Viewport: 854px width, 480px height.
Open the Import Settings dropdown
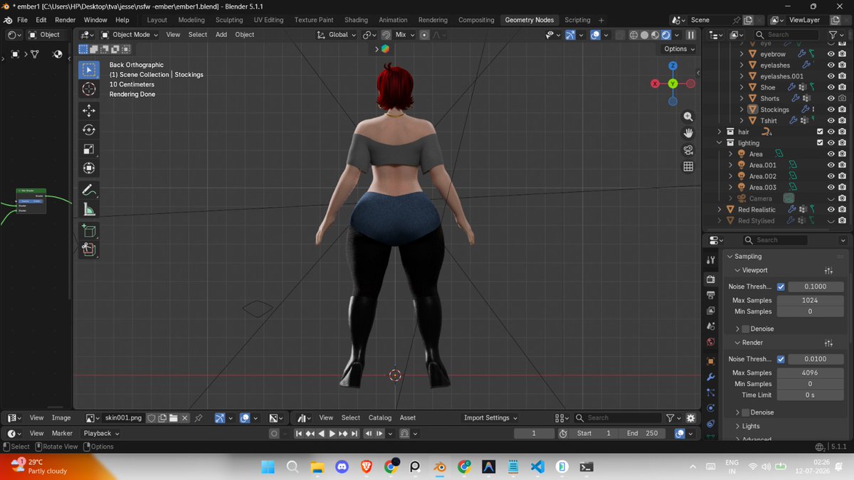490,418
